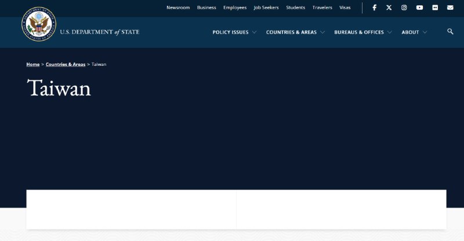This screenshot has width=464, height=241.
Task: Open the State Department Facebook page icon
Action: pos(374,8)
